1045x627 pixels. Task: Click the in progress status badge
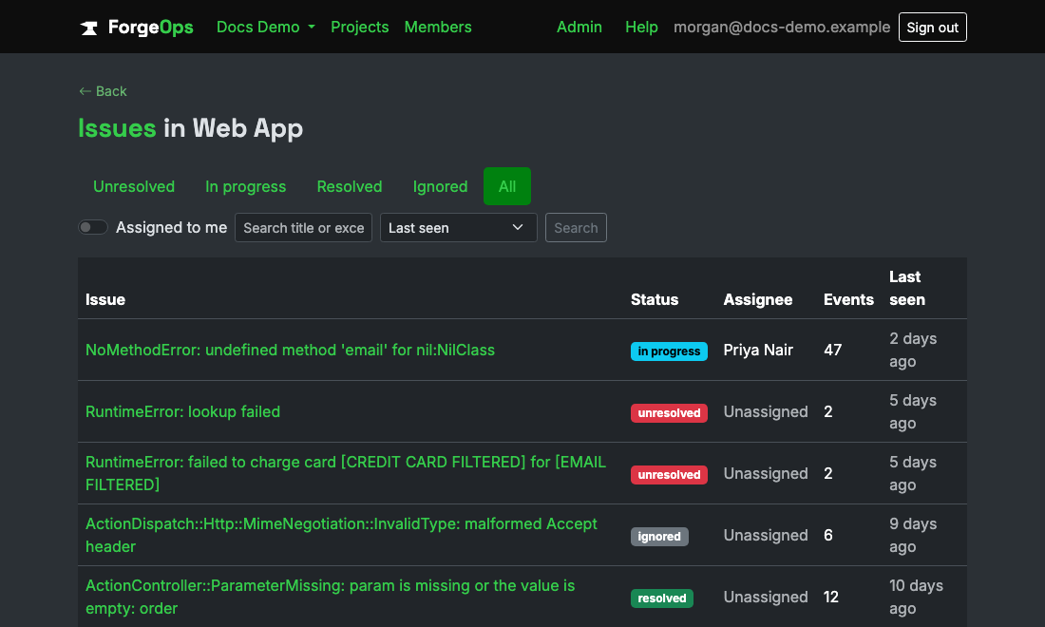click(x=669, y=351)
